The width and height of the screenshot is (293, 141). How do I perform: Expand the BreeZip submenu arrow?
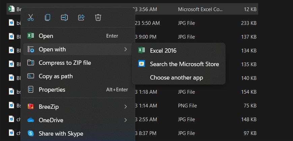(x=125, y=106)
